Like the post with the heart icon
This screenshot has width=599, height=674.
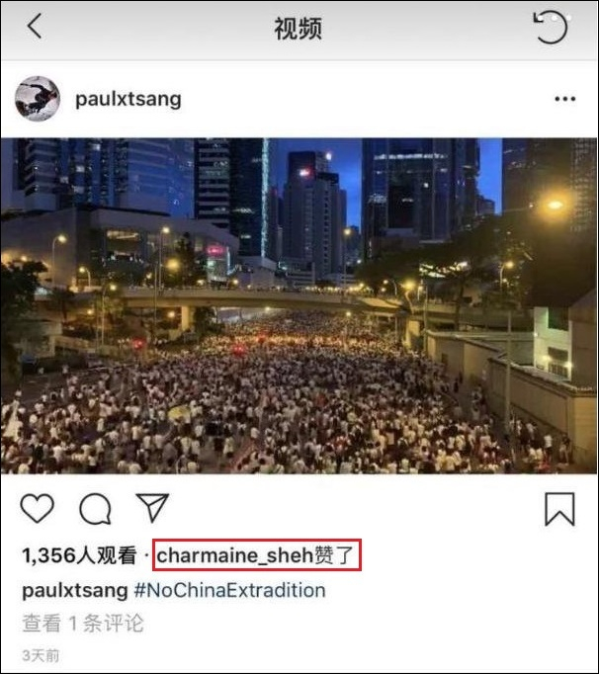[x=38, y=509]
